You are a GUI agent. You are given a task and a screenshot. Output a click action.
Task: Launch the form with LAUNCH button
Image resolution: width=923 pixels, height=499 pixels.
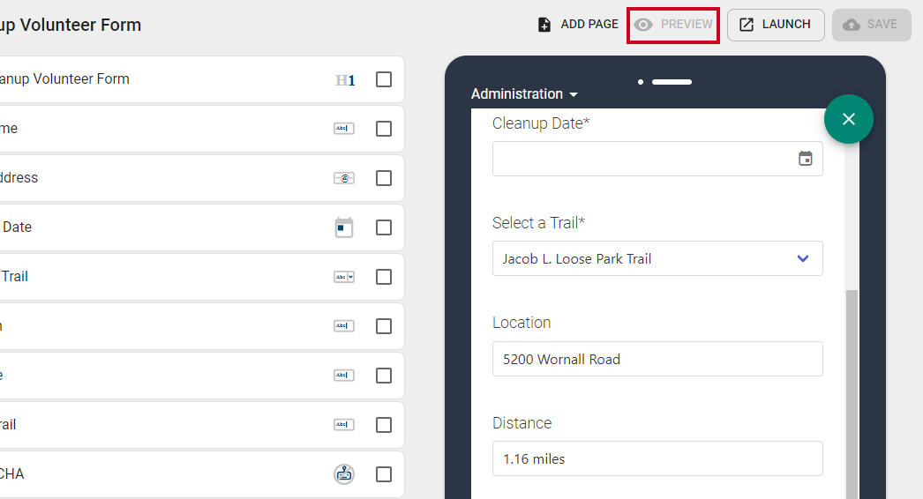[x=776, y=25]
